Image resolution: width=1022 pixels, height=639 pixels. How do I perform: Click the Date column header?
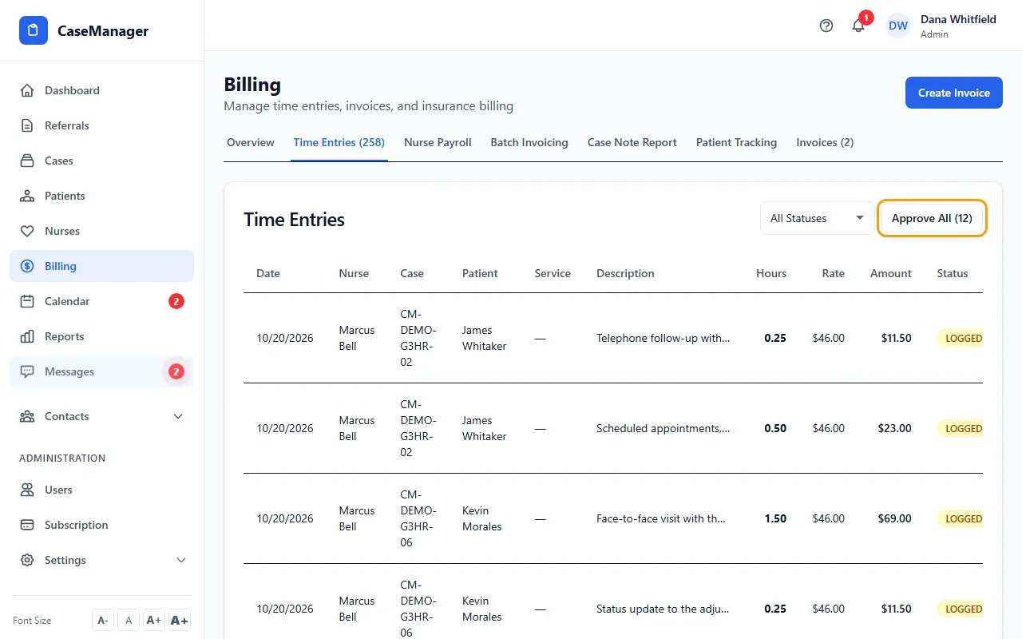[x=268, y=273]
